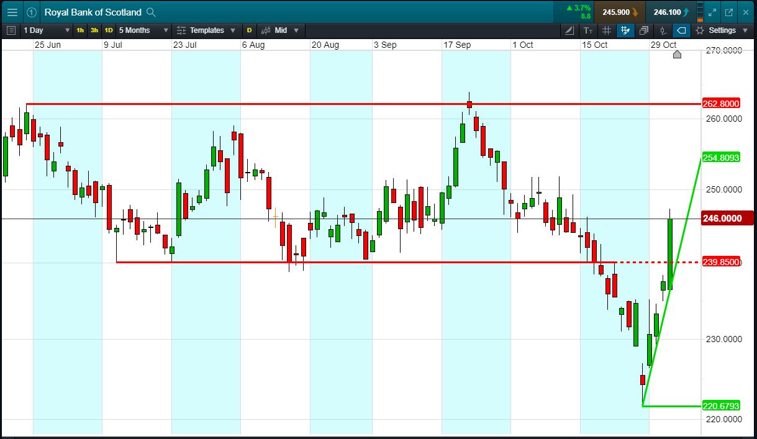Click the green 220.6793 price label
Viewport: 757px width, 439px height.
point(722,405)
